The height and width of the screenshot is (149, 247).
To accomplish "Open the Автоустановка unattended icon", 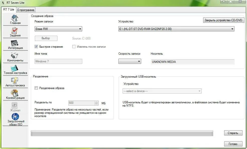I will (15, 80).
